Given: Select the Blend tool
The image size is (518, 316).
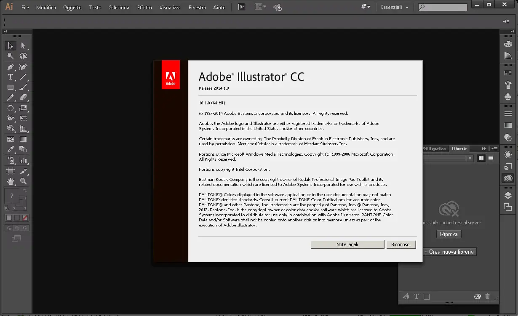Looking at the screenshot, I should coord(23,149).
